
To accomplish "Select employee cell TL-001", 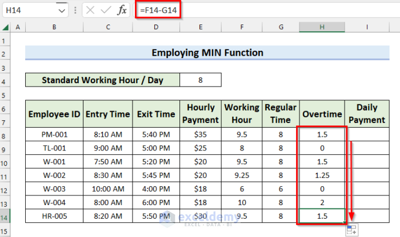I will pos(54,148).
